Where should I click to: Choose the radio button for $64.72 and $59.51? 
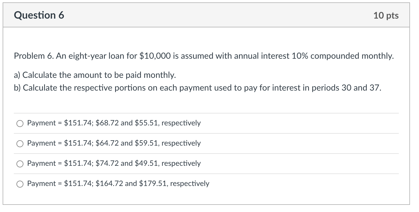[20, 144]
